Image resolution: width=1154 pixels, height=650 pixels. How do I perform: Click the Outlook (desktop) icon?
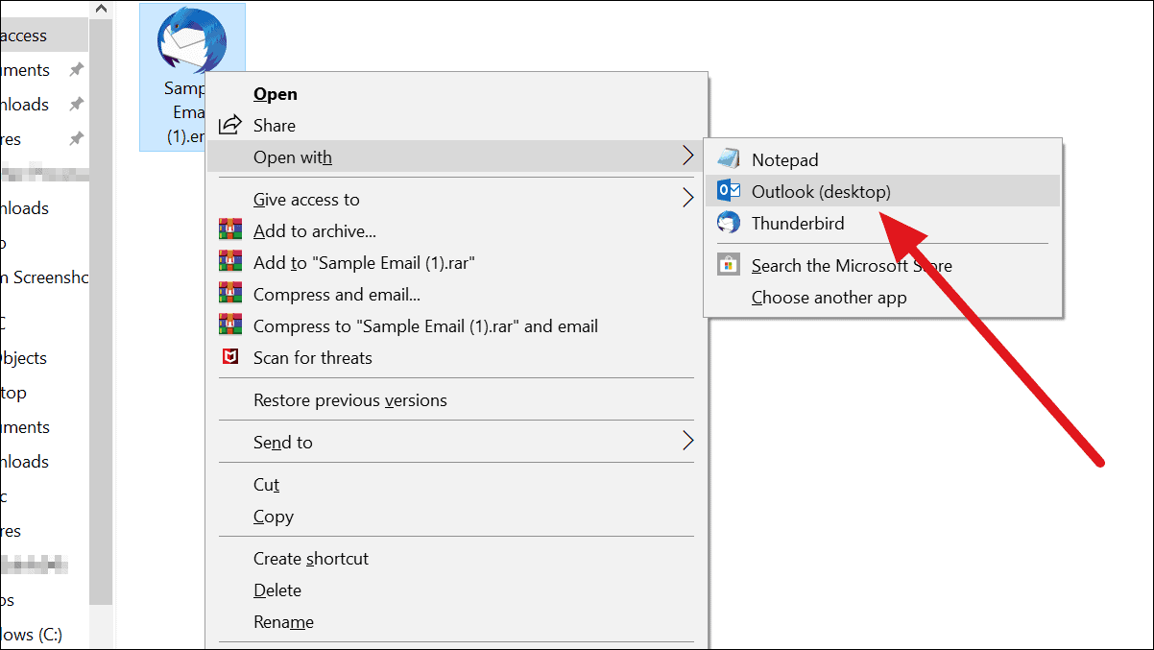729,191
